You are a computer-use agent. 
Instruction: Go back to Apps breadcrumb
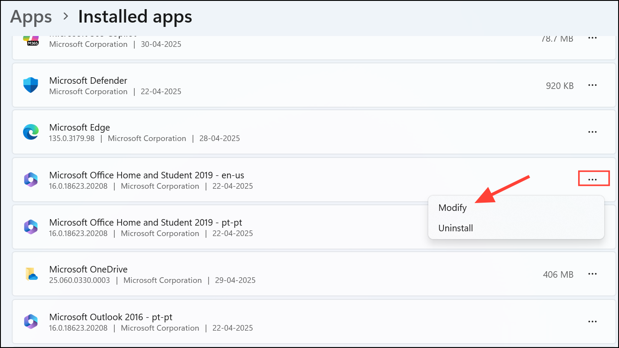[x=31, y=17]
